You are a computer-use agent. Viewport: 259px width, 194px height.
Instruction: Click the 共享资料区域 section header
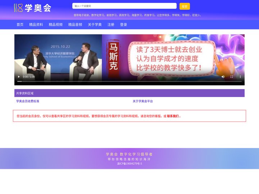129,93
